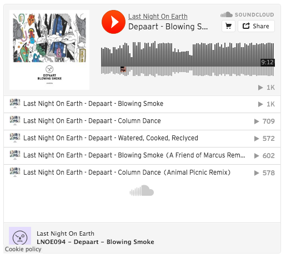Screen dimensions: 286x259
Task: Click the SoundCloud logo at top right
Action: pyautogui.click(x=247, y=14)
